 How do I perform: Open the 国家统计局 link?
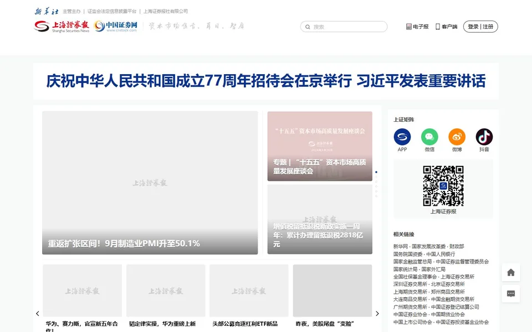[x=406, y=269]
